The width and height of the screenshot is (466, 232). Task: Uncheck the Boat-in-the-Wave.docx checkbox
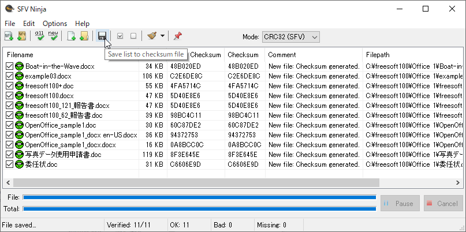pyautogui.click(x=9, y=66)
